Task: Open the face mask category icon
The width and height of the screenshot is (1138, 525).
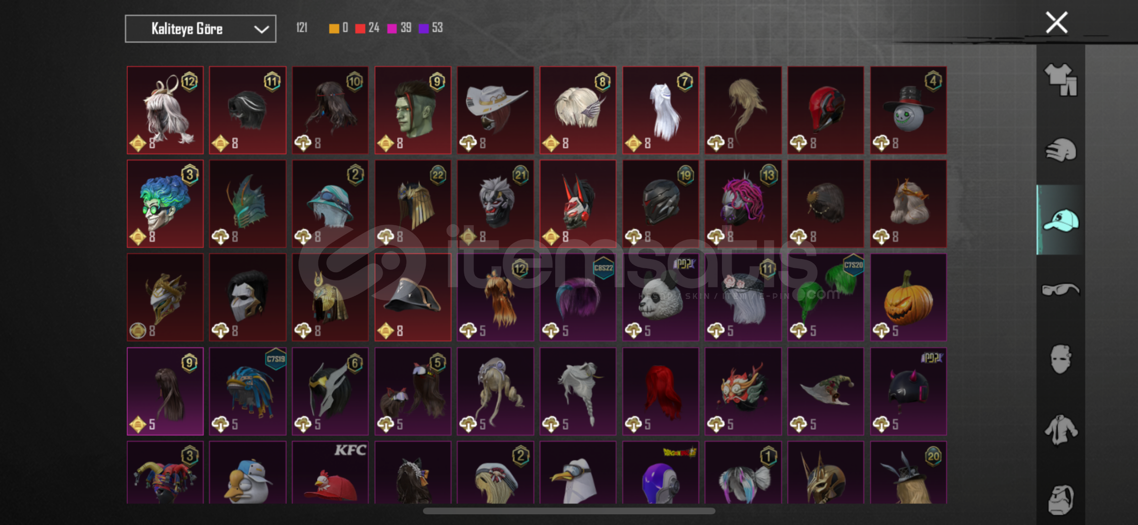Action: (x=1061, y=360)
